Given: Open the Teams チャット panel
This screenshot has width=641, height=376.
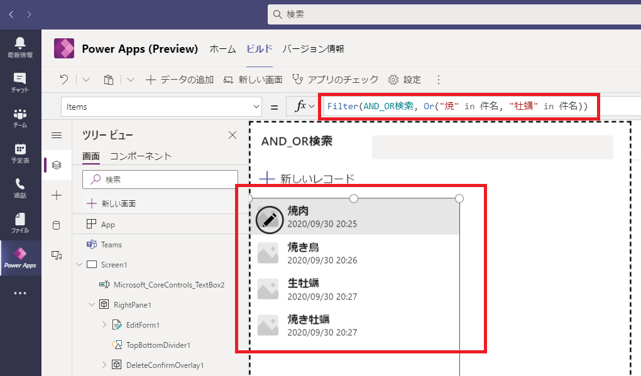Looking at the screenshot, I should coord(20,82).
